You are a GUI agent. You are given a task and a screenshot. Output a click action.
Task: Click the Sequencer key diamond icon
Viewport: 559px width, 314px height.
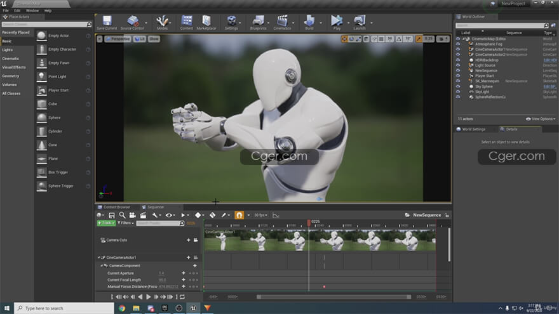(x=198, y=215)
